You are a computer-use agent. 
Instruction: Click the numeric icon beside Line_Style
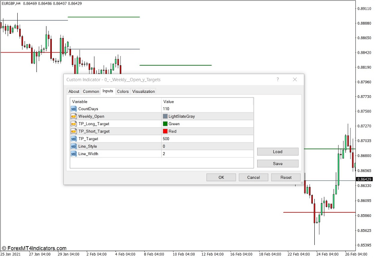coord(73,146)
